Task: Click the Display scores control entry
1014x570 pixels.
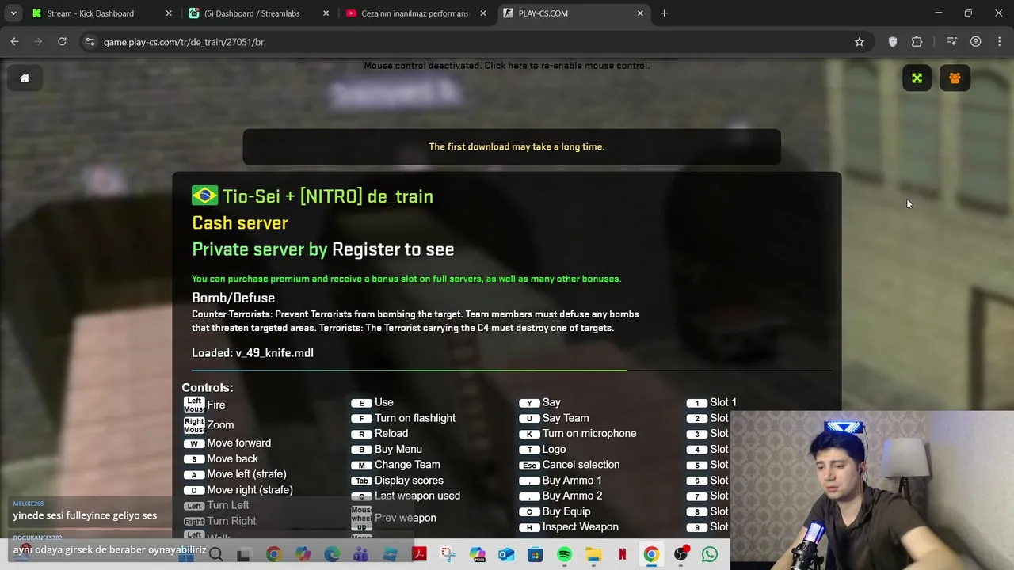Action: 398,481
